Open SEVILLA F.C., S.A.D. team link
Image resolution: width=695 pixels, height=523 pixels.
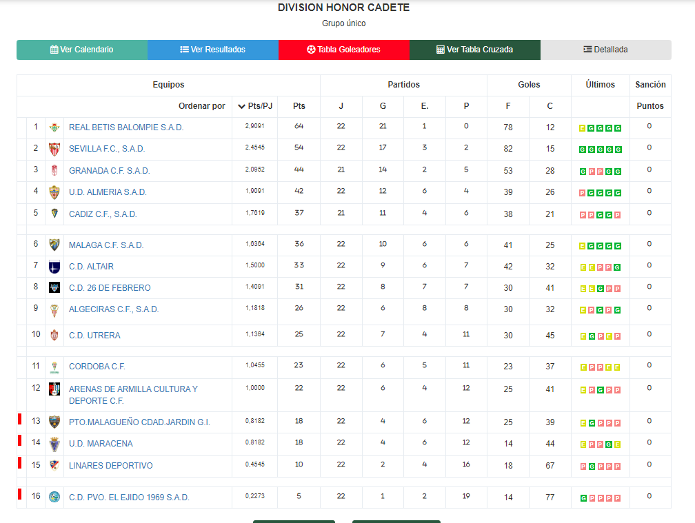click(x=107, y=149)
